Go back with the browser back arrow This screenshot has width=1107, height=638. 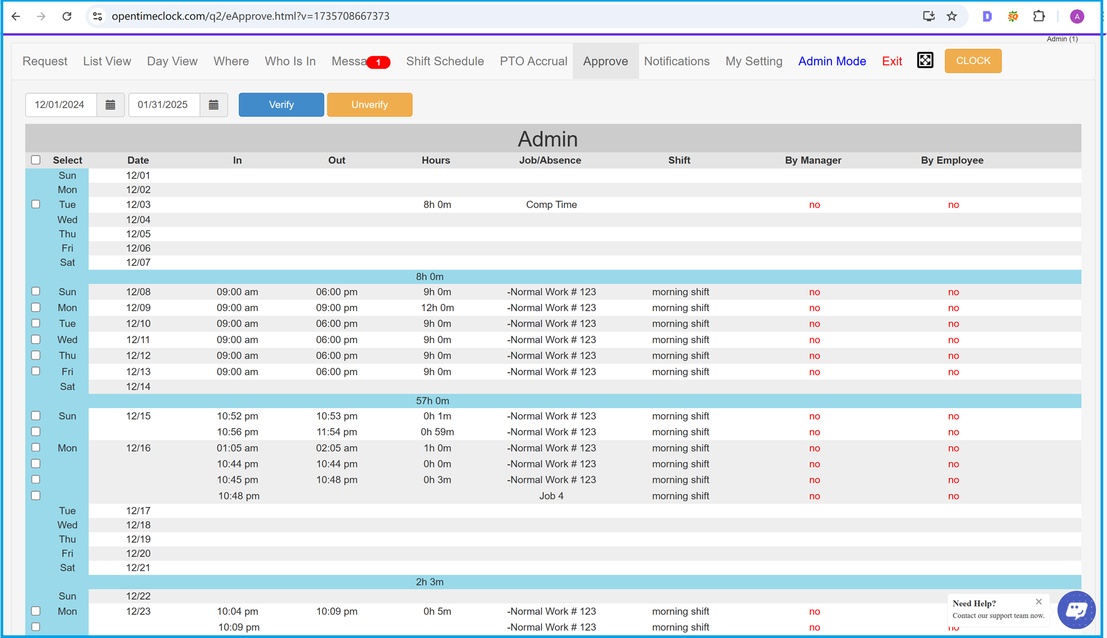(x=16, y=16)
